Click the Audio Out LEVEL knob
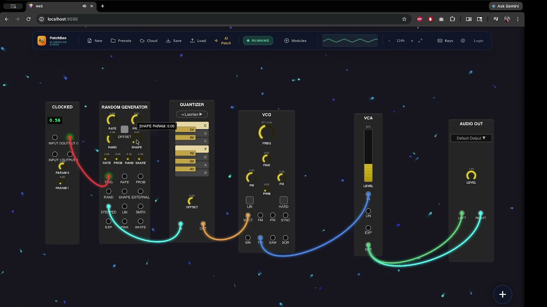 (x=471, y=175)
